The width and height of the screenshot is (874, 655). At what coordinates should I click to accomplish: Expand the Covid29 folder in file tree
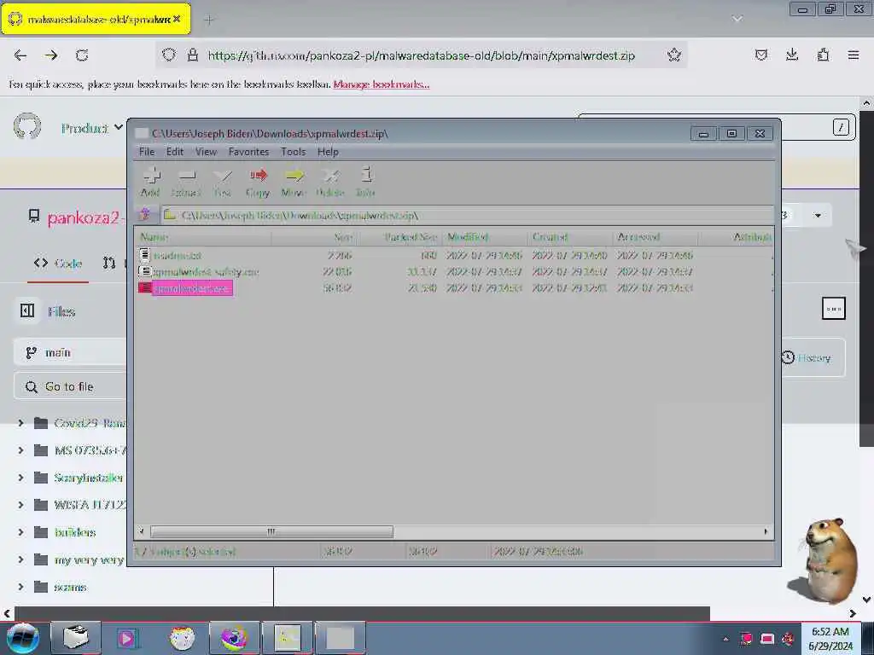pos(21,423)
